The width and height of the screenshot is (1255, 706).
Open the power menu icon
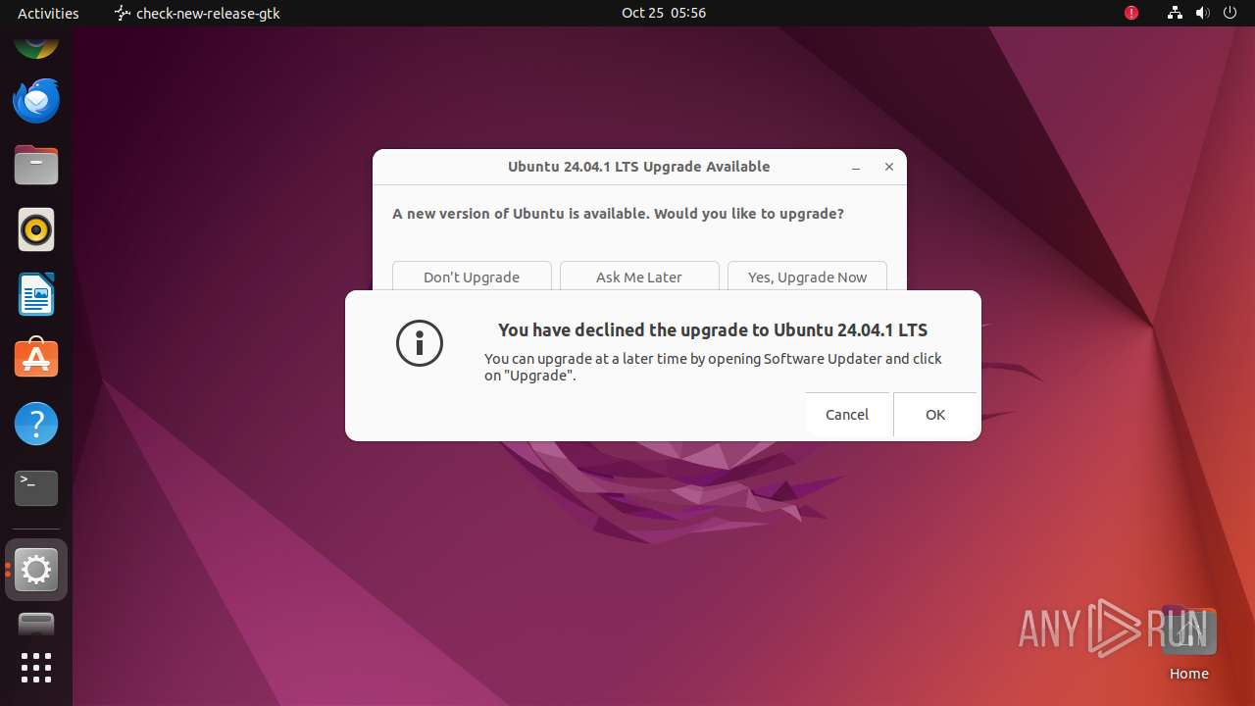(1230, 13)
